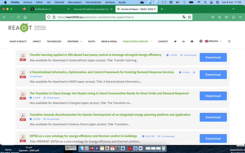Open The Transition to Clean Energy title link
The width and height of the screenshot is (245, 153).
tap(109, 93)
